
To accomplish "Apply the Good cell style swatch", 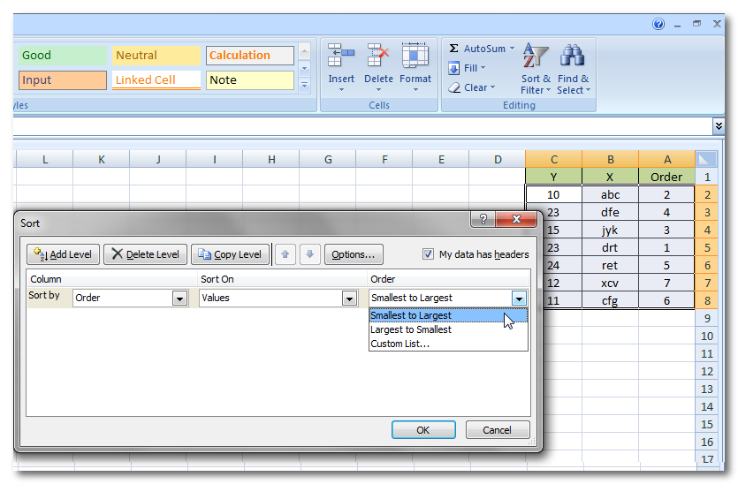I will coord(62,55).
